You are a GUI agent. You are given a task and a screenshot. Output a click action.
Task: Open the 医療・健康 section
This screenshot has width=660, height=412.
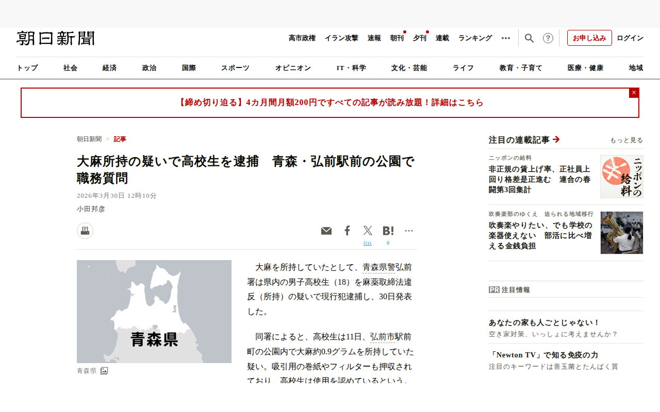pos(585,68)
